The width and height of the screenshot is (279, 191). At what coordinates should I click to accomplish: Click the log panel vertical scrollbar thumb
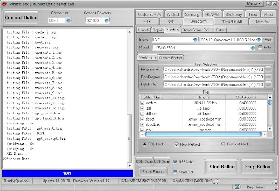click(x=129, y=138)
